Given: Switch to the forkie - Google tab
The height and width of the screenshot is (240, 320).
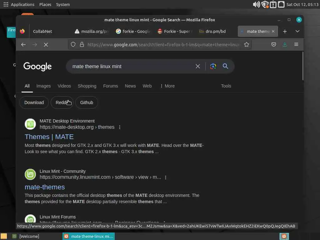Looking at the screenshot, I should (x=133, y=32).
